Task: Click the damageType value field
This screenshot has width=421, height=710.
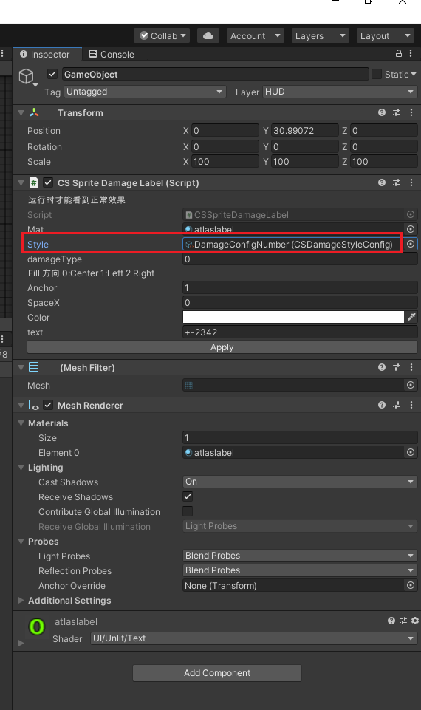Action: pyautogui.click(x=300, y=259)
